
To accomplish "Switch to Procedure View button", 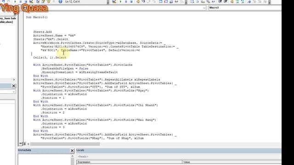I will [x=20, y=143].
